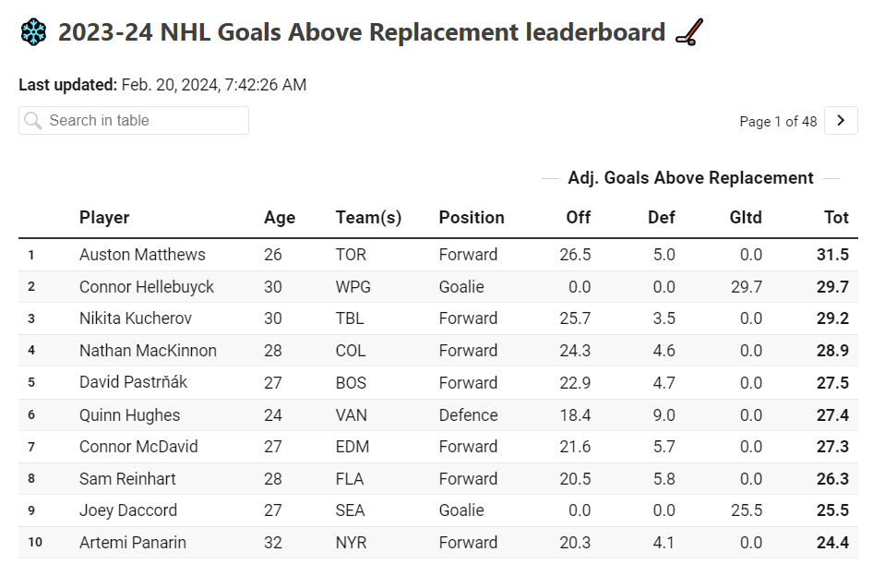Sort by the Gltd column header
The height and width of the screenshot is (564, 873).
coord(746,218)
